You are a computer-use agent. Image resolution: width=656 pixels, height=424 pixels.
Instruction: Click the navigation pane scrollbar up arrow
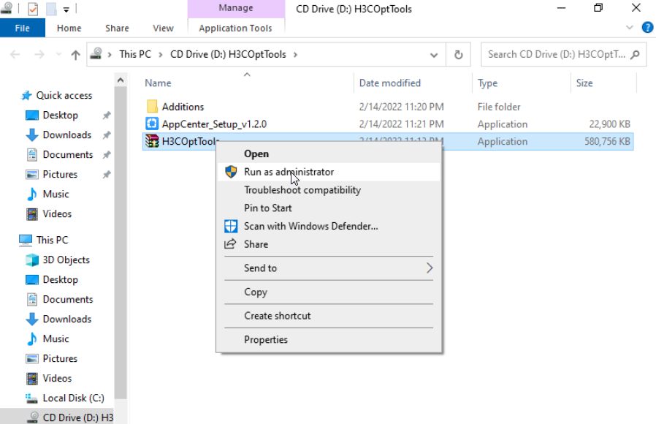click(x=121, y=80)
